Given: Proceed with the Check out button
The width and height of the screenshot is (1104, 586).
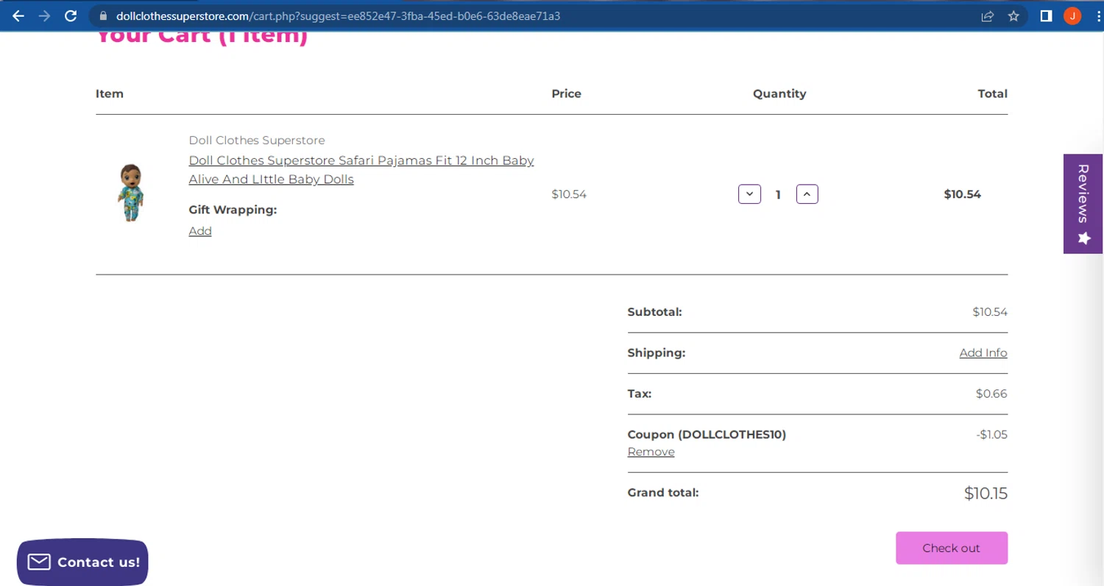Looking at the screenshot, I should (951, 548).
